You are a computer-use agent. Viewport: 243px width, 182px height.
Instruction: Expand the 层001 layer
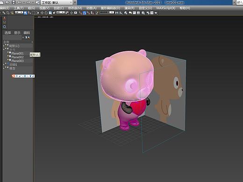pyautogui.click(x=4, y=64)
